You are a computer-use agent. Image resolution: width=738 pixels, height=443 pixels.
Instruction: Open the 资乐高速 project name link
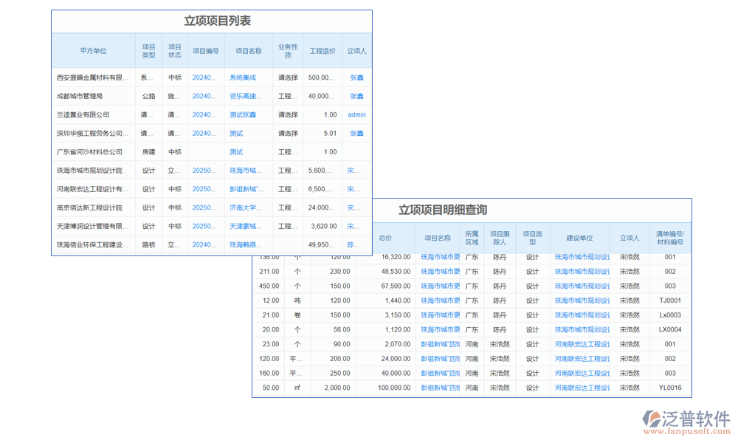point(246,96)
